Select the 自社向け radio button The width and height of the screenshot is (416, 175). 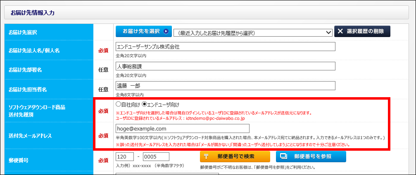click(119, 105)
